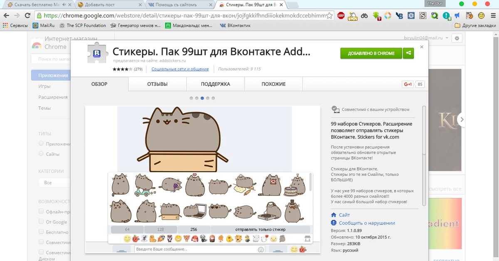Open the web store settings gear

[x=457, y=38]
